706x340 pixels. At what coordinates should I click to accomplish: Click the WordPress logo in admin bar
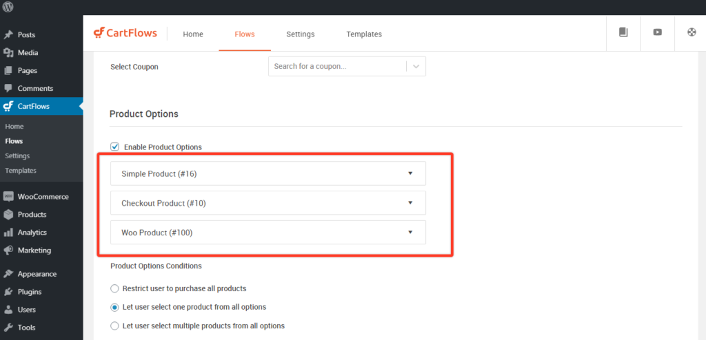[x=8, y=7]
